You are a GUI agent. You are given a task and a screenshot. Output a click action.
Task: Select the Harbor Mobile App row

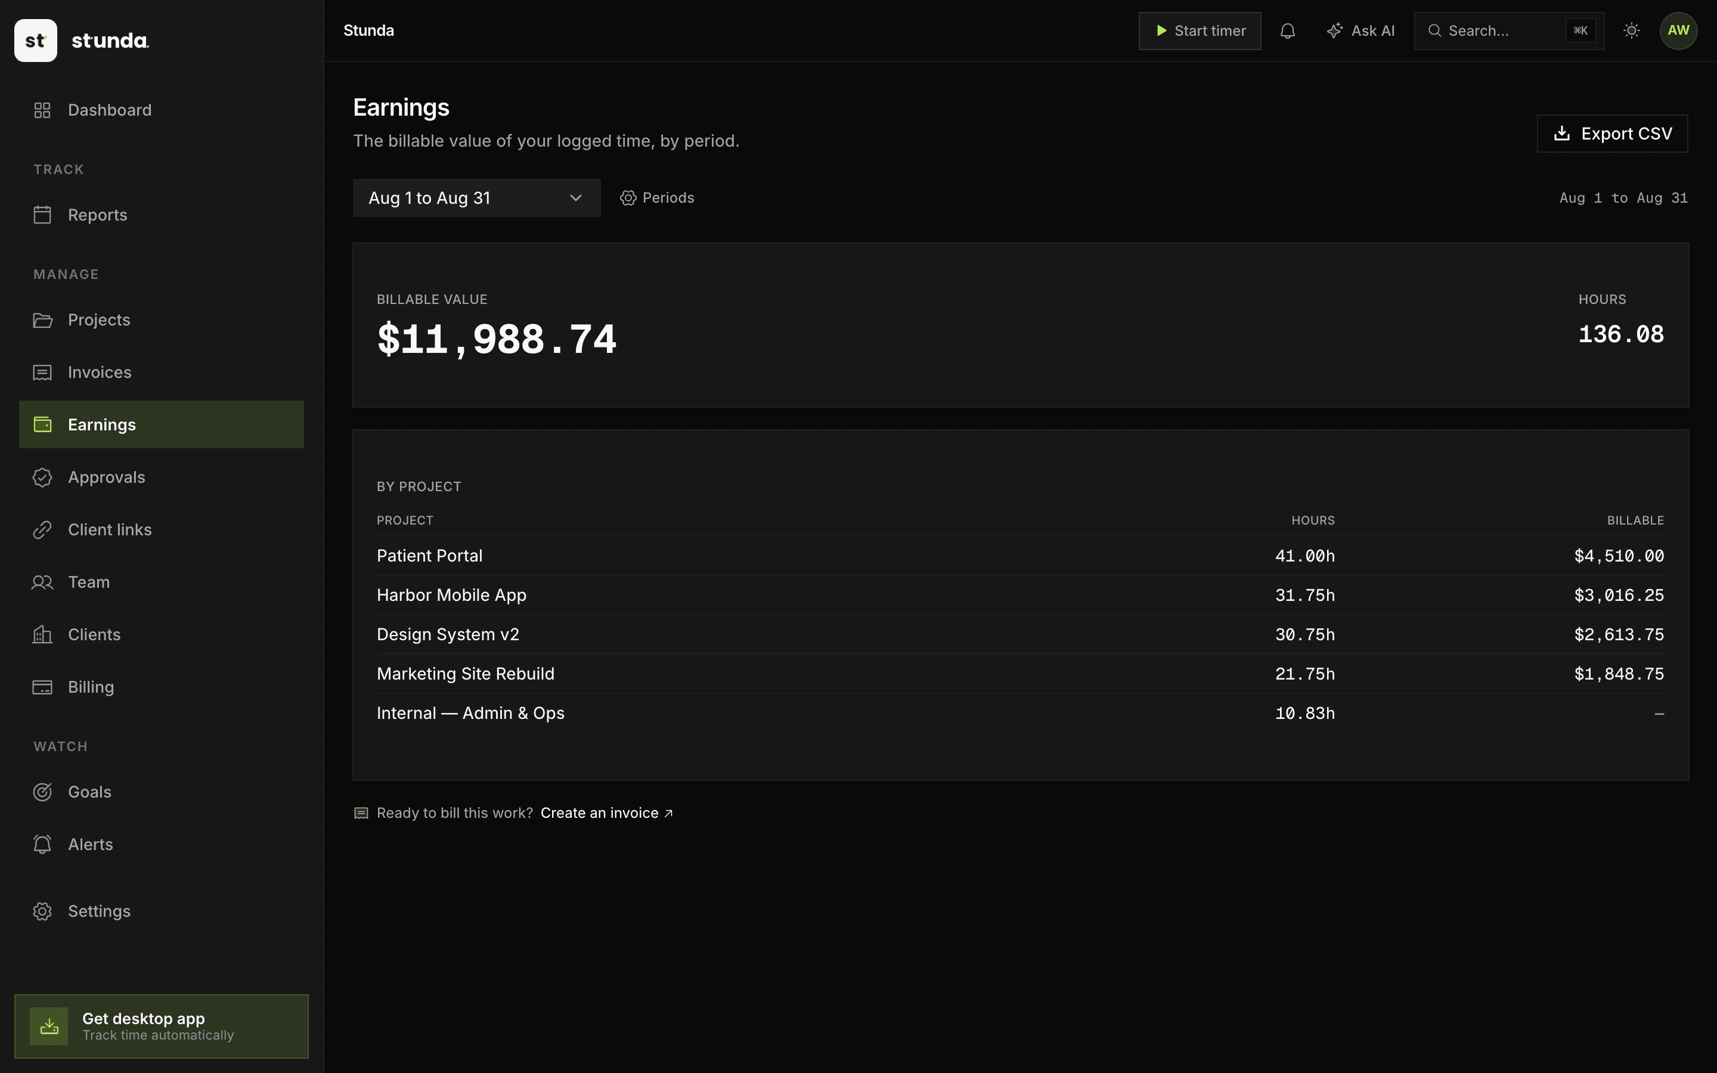point(1020,596)
